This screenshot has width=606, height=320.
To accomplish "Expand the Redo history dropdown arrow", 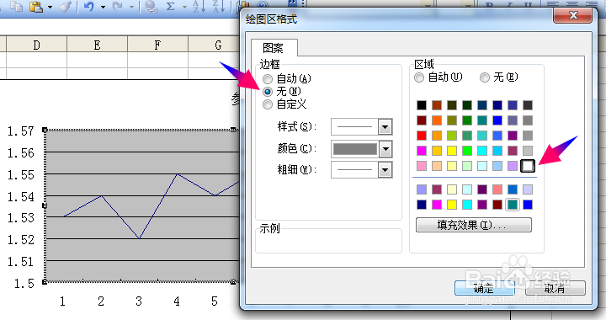I will pyautogui.click(x=131, y=7).
